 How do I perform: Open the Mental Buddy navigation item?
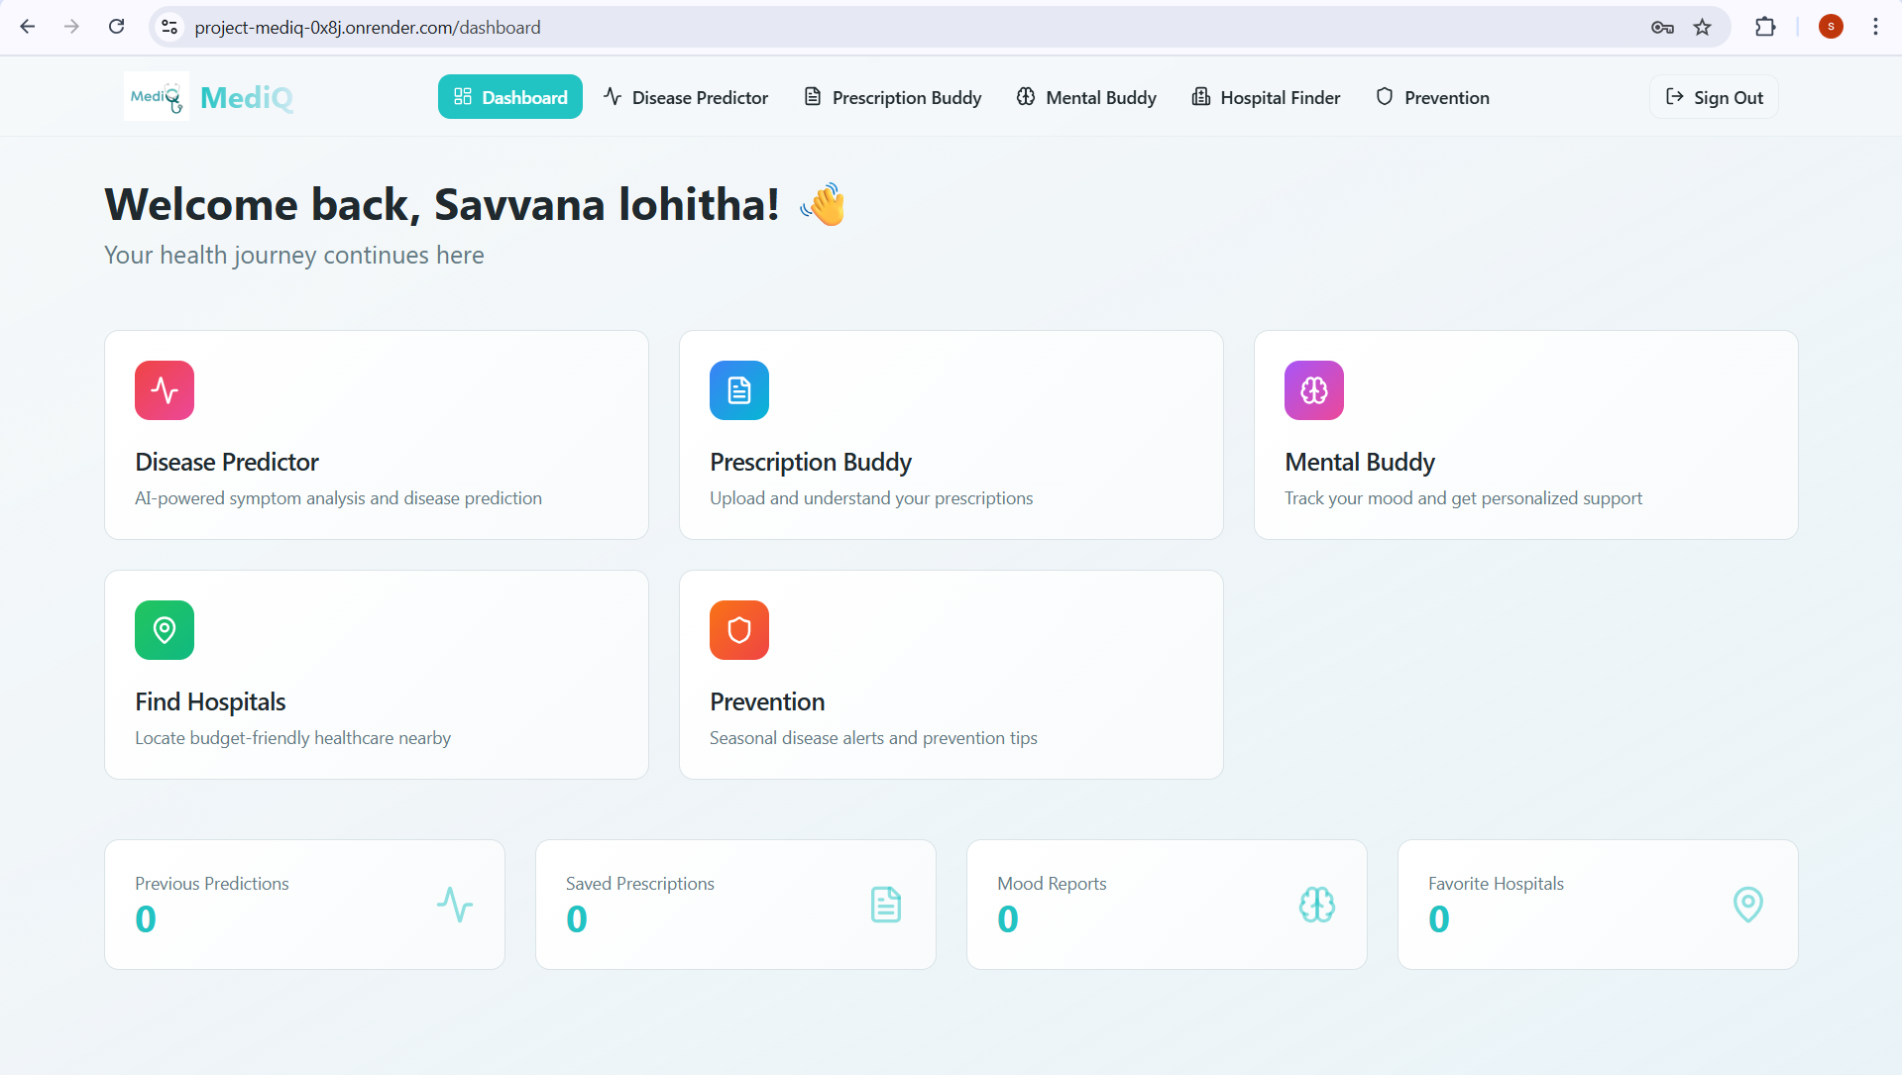pyautogui.click(x=1085, y=96)
